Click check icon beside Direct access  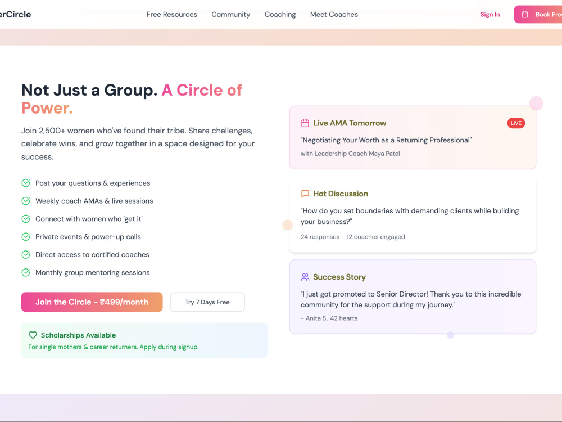pyautogui.click(x=26, y=255)
